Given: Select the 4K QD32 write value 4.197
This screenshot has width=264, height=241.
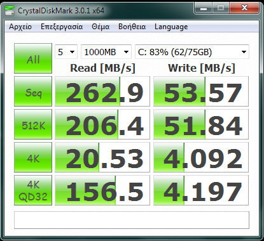Looking at the screenshot, I should click(201, 190).
